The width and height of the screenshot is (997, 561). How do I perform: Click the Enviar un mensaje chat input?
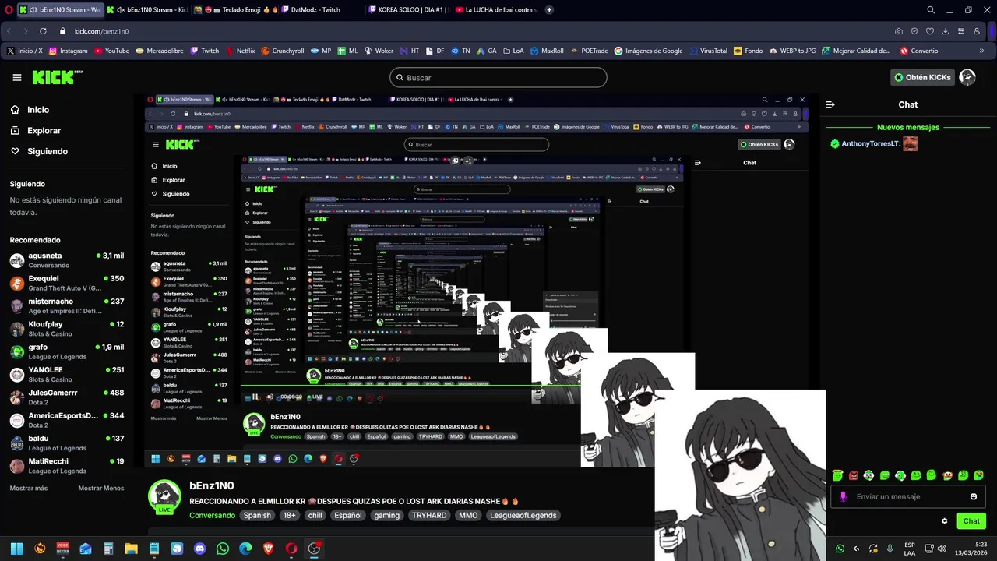pos(908,496)
